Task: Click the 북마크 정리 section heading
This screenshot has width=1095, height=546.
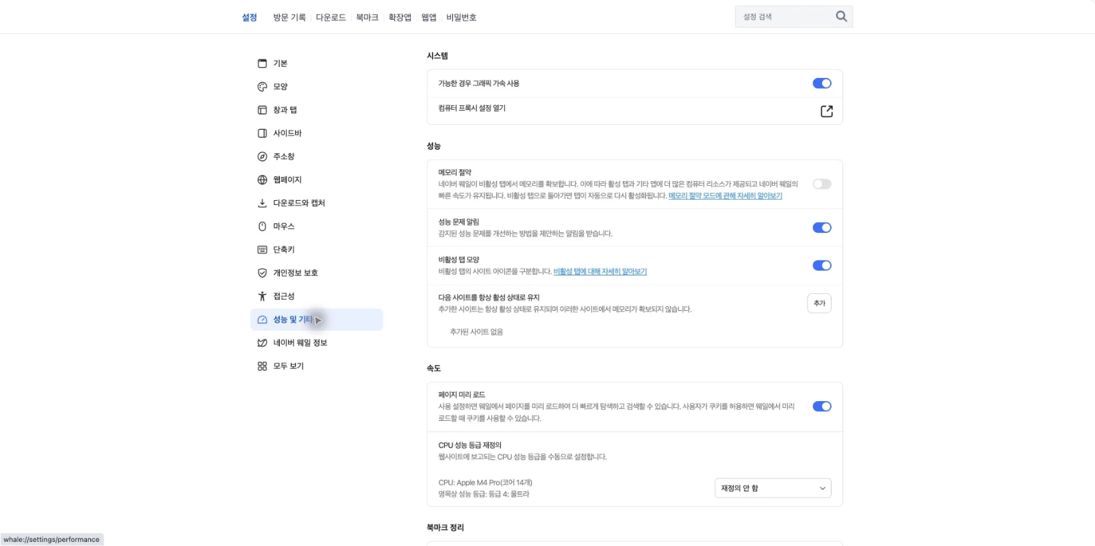Action: point(446,528)
